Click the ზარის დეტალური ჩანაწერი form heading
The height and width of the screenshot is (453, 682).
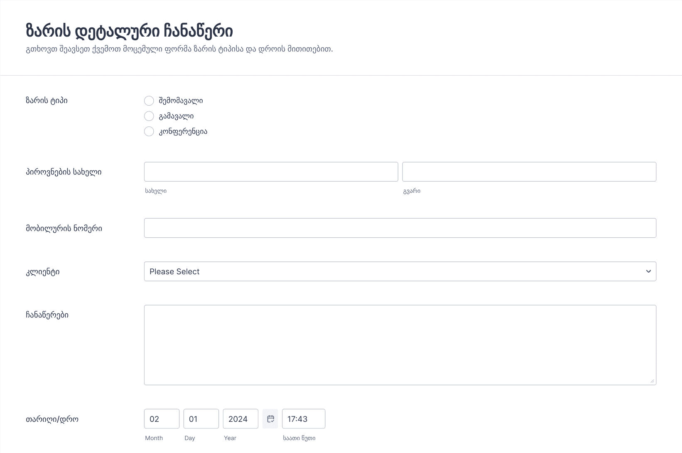click(x=129, y=31)
